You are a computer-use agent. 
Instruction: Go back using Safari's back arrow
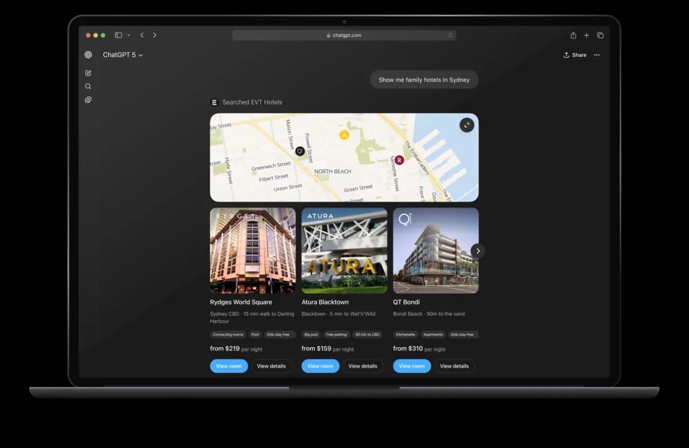pyautogui.click(x=142, y=35)
